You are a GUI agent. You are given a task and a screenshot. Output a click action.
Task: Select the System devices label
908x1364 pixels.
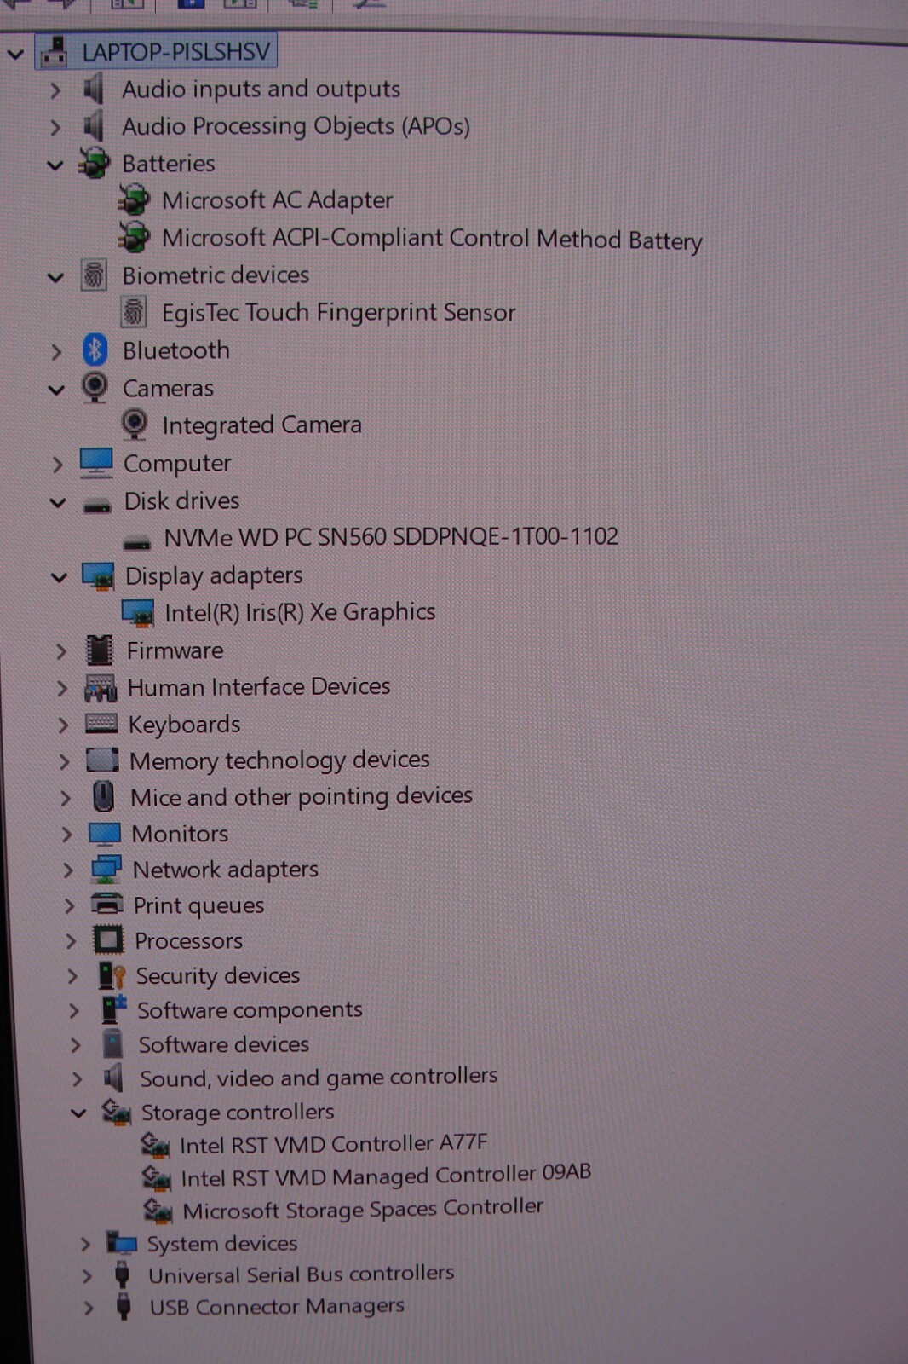[222, 1244]
